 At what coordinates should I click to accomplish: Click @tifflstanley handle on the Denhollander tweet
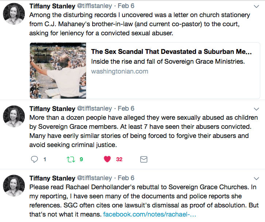point(94,178)
